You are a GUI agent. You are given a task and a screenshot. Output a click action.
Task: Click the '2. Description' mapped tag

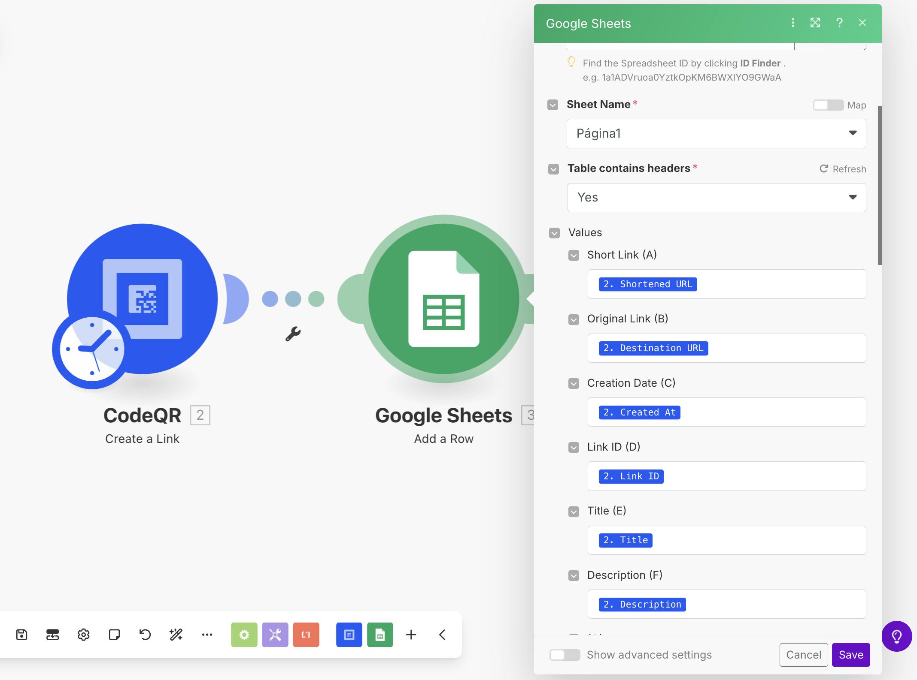click(x=642, y=604)
